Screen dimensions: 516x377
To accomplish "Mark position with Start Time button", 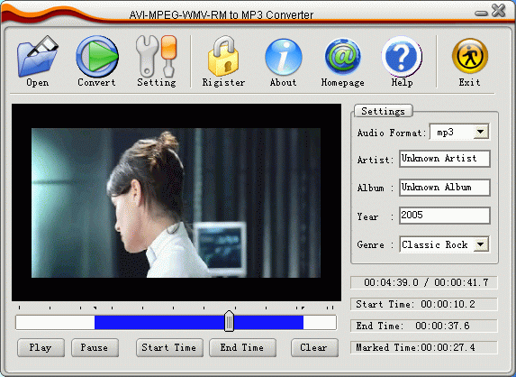I will click(x=169, y=347).
